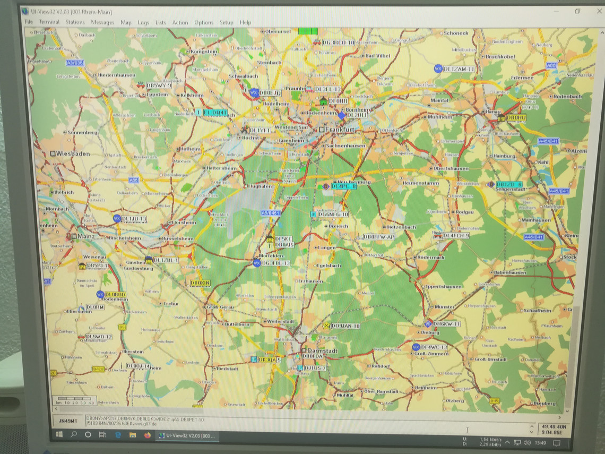Select the DC4PC-B node icon
Screen dimensions: 605x454
point(326,186)
